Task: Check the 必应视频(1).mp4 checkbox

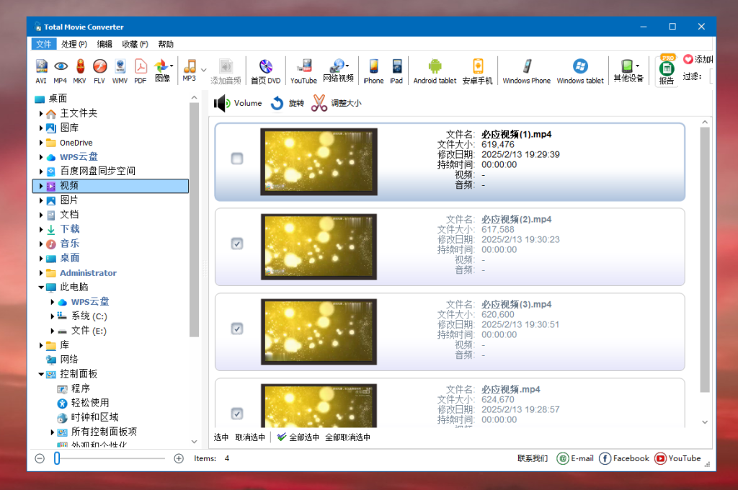Action: tap(237, 159)
